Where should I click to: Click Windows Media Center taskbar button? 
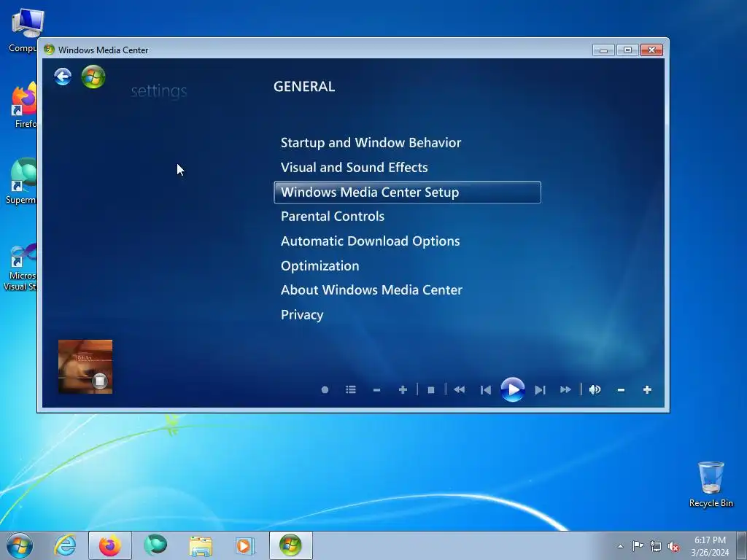[290, 545]
